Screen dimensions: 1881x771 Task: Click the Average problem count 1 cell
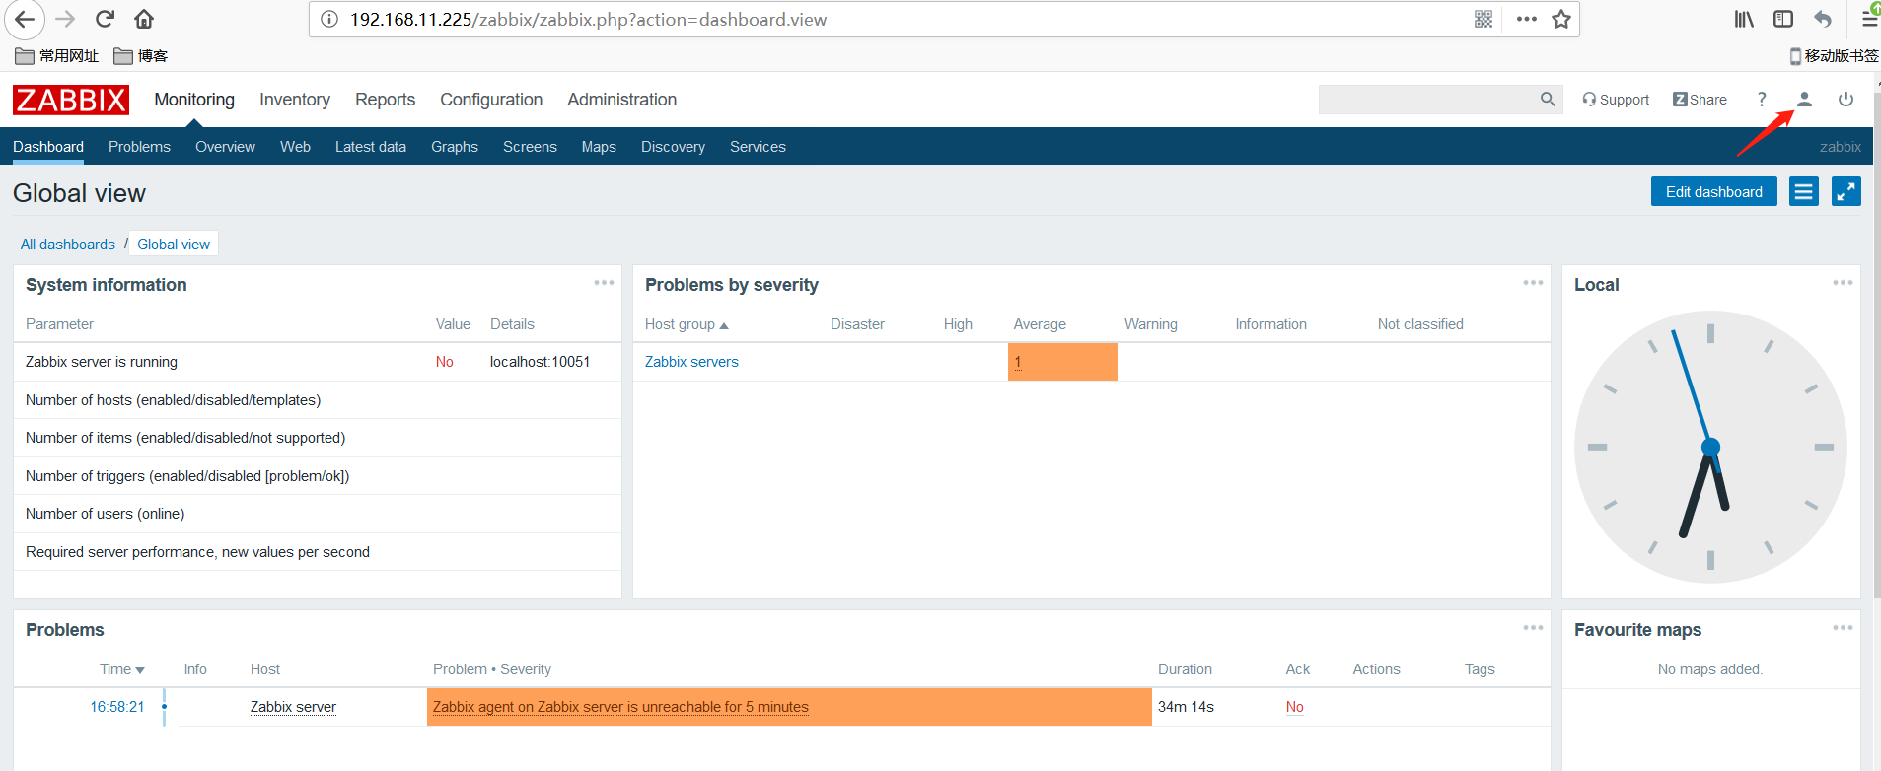tap(1062, 362)
